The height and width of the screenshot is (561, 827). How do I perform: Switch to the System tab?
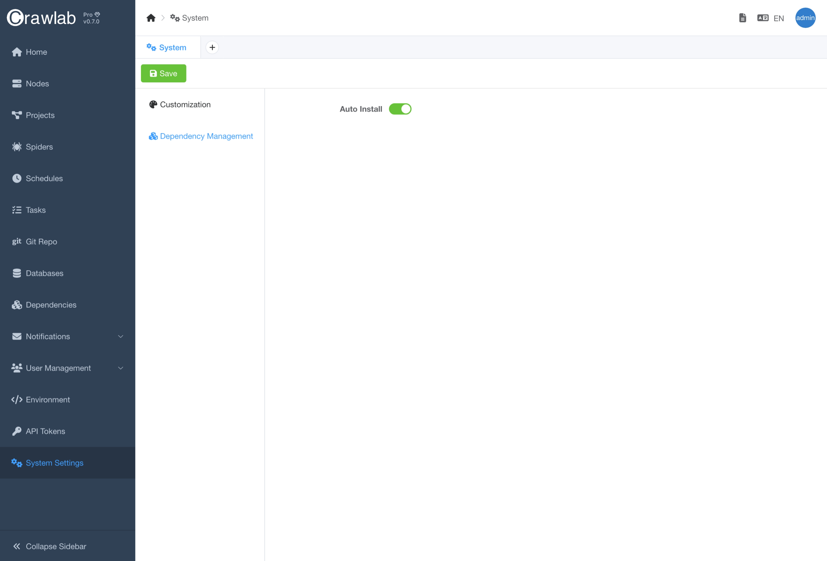(167, 47)
